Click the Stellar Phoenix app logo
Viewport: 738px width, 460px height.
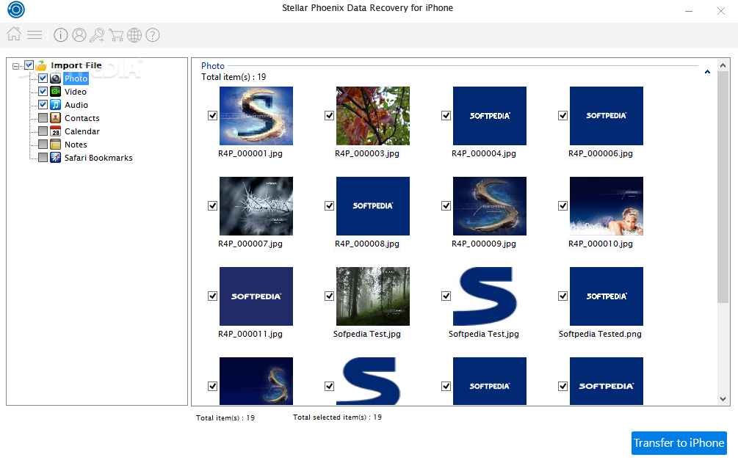[16, 10]
